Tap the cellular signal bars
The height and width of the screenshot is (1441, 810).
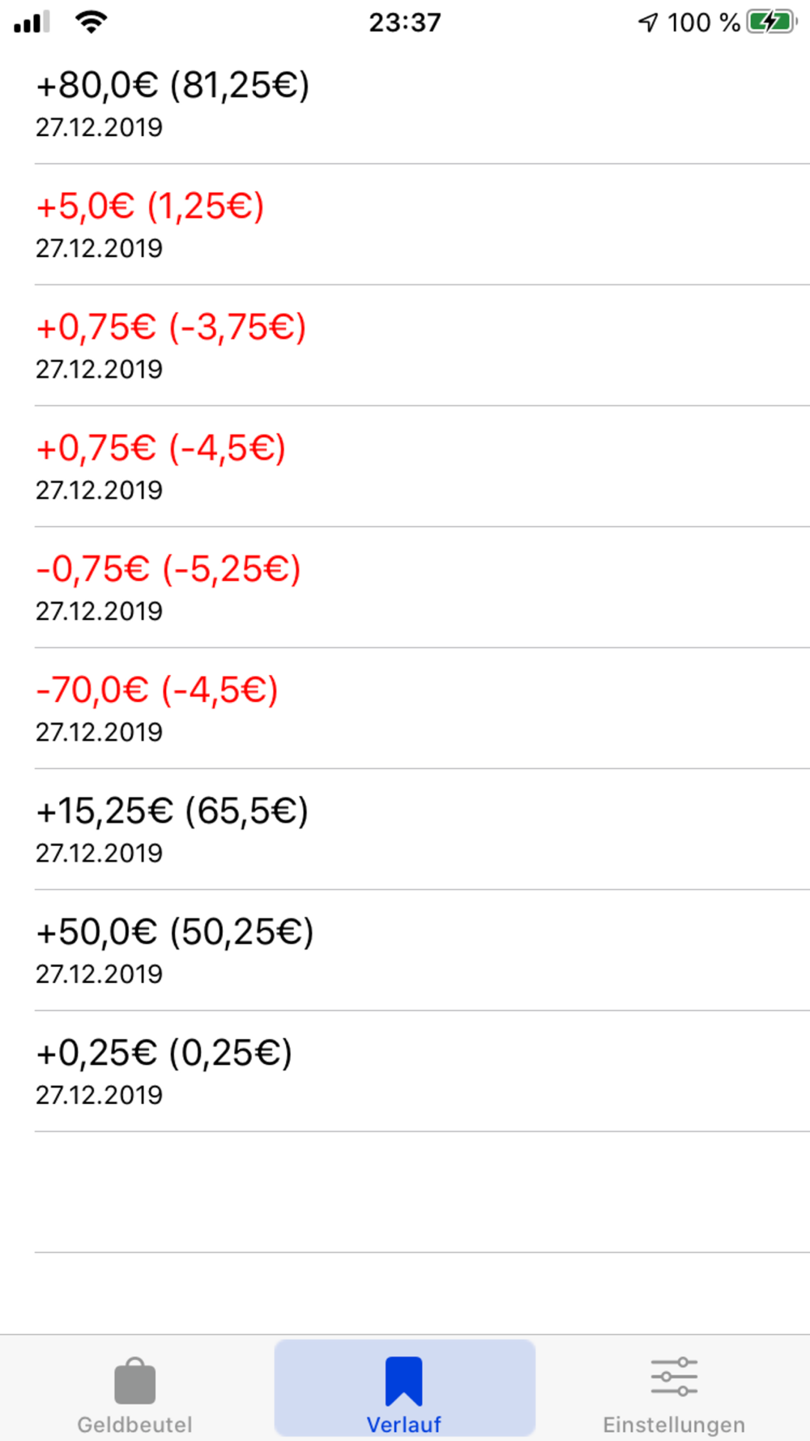tap(32, 22)
